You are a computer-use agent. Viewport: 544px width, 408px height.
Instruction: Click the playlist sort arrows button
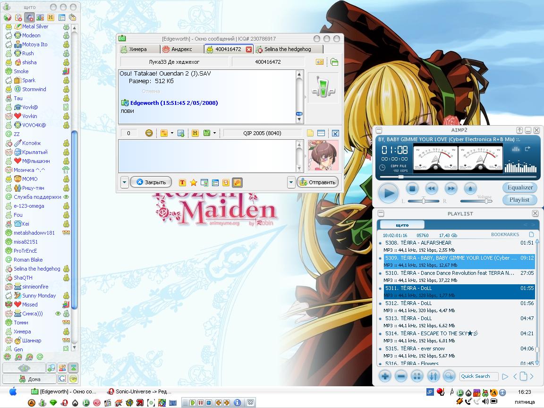[433, 376]
